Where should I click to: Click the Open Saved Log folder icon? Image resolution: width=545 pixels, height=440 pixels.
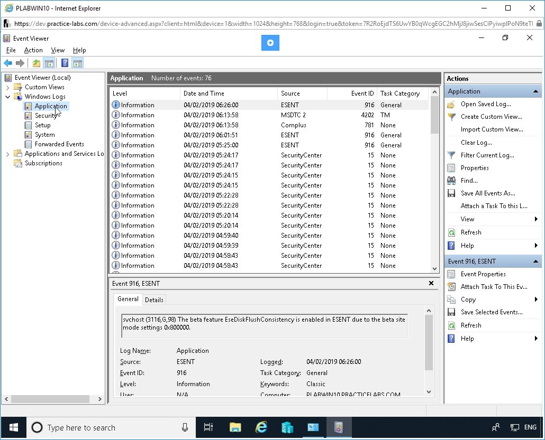[451, 104]
